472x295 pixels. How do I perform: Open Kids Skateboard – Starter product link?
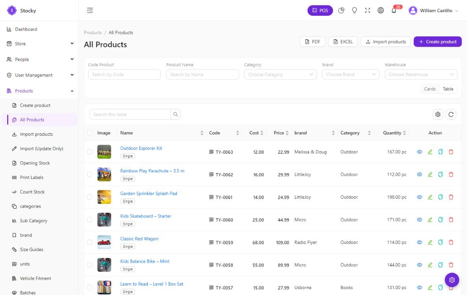click(146, 216)
